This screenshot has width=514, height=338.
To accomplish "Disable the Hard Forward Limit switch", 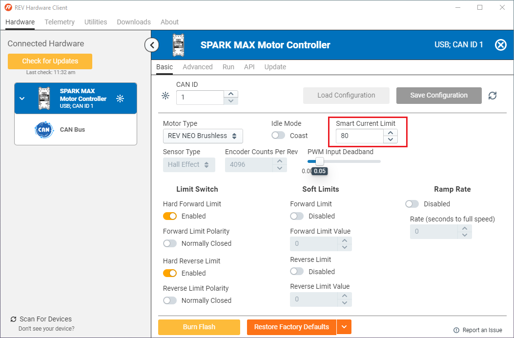I will coord(170,216).
